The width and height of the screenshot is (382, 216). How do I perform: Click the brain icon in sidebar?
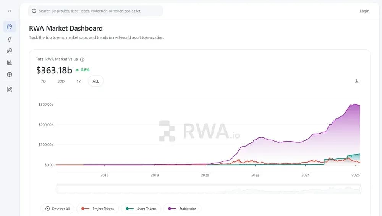pyautogui.click(x=10, y=75)
